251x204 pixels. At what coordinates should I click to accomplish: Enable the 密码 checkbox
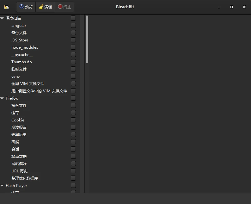click(73, 142)
